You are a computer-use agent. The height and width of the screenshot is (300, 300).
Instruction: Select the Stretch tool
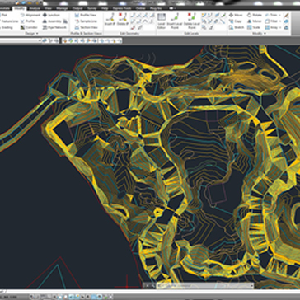click(237, 27)
